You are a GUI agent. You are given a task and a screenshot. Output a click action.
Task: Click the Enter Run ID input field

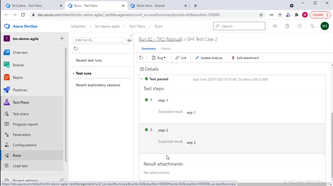(99, 40)
